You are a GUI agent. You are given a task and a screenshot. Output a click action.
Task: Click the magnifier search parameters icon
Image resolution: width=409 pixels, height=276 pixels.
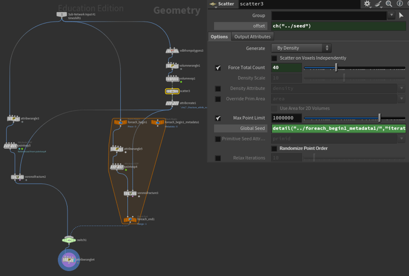389,4
